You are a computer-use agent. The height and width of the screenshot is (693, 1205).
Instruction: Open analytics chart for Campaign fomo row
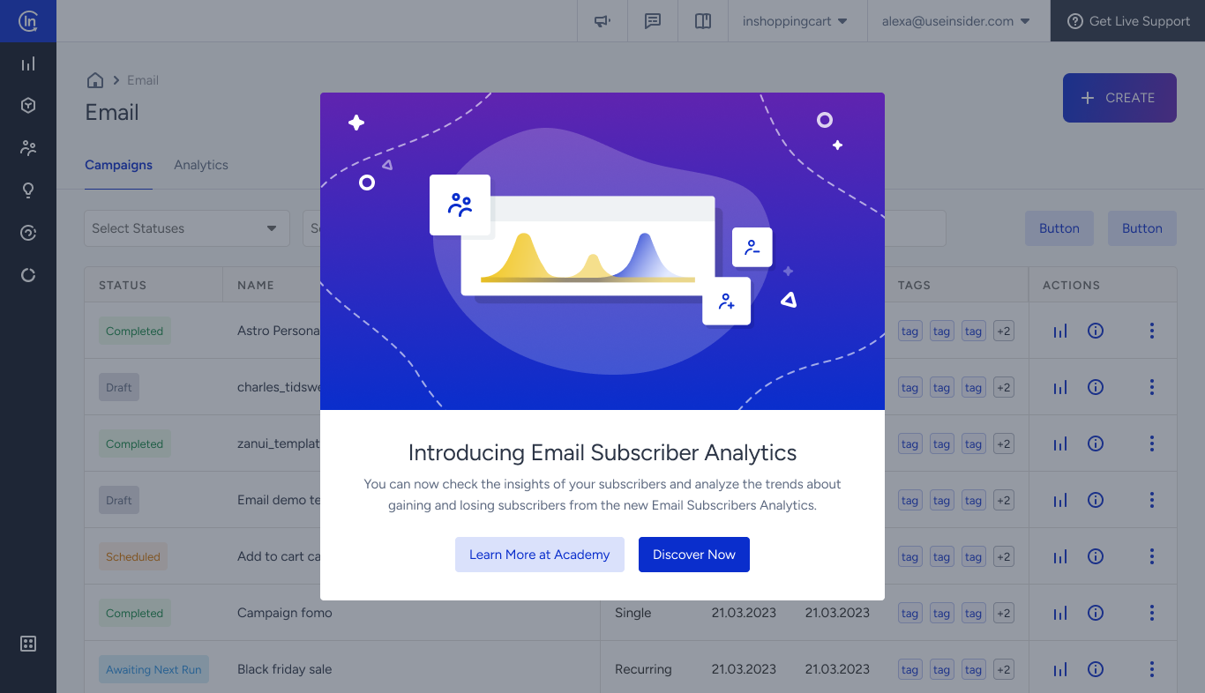[1060, 613]
